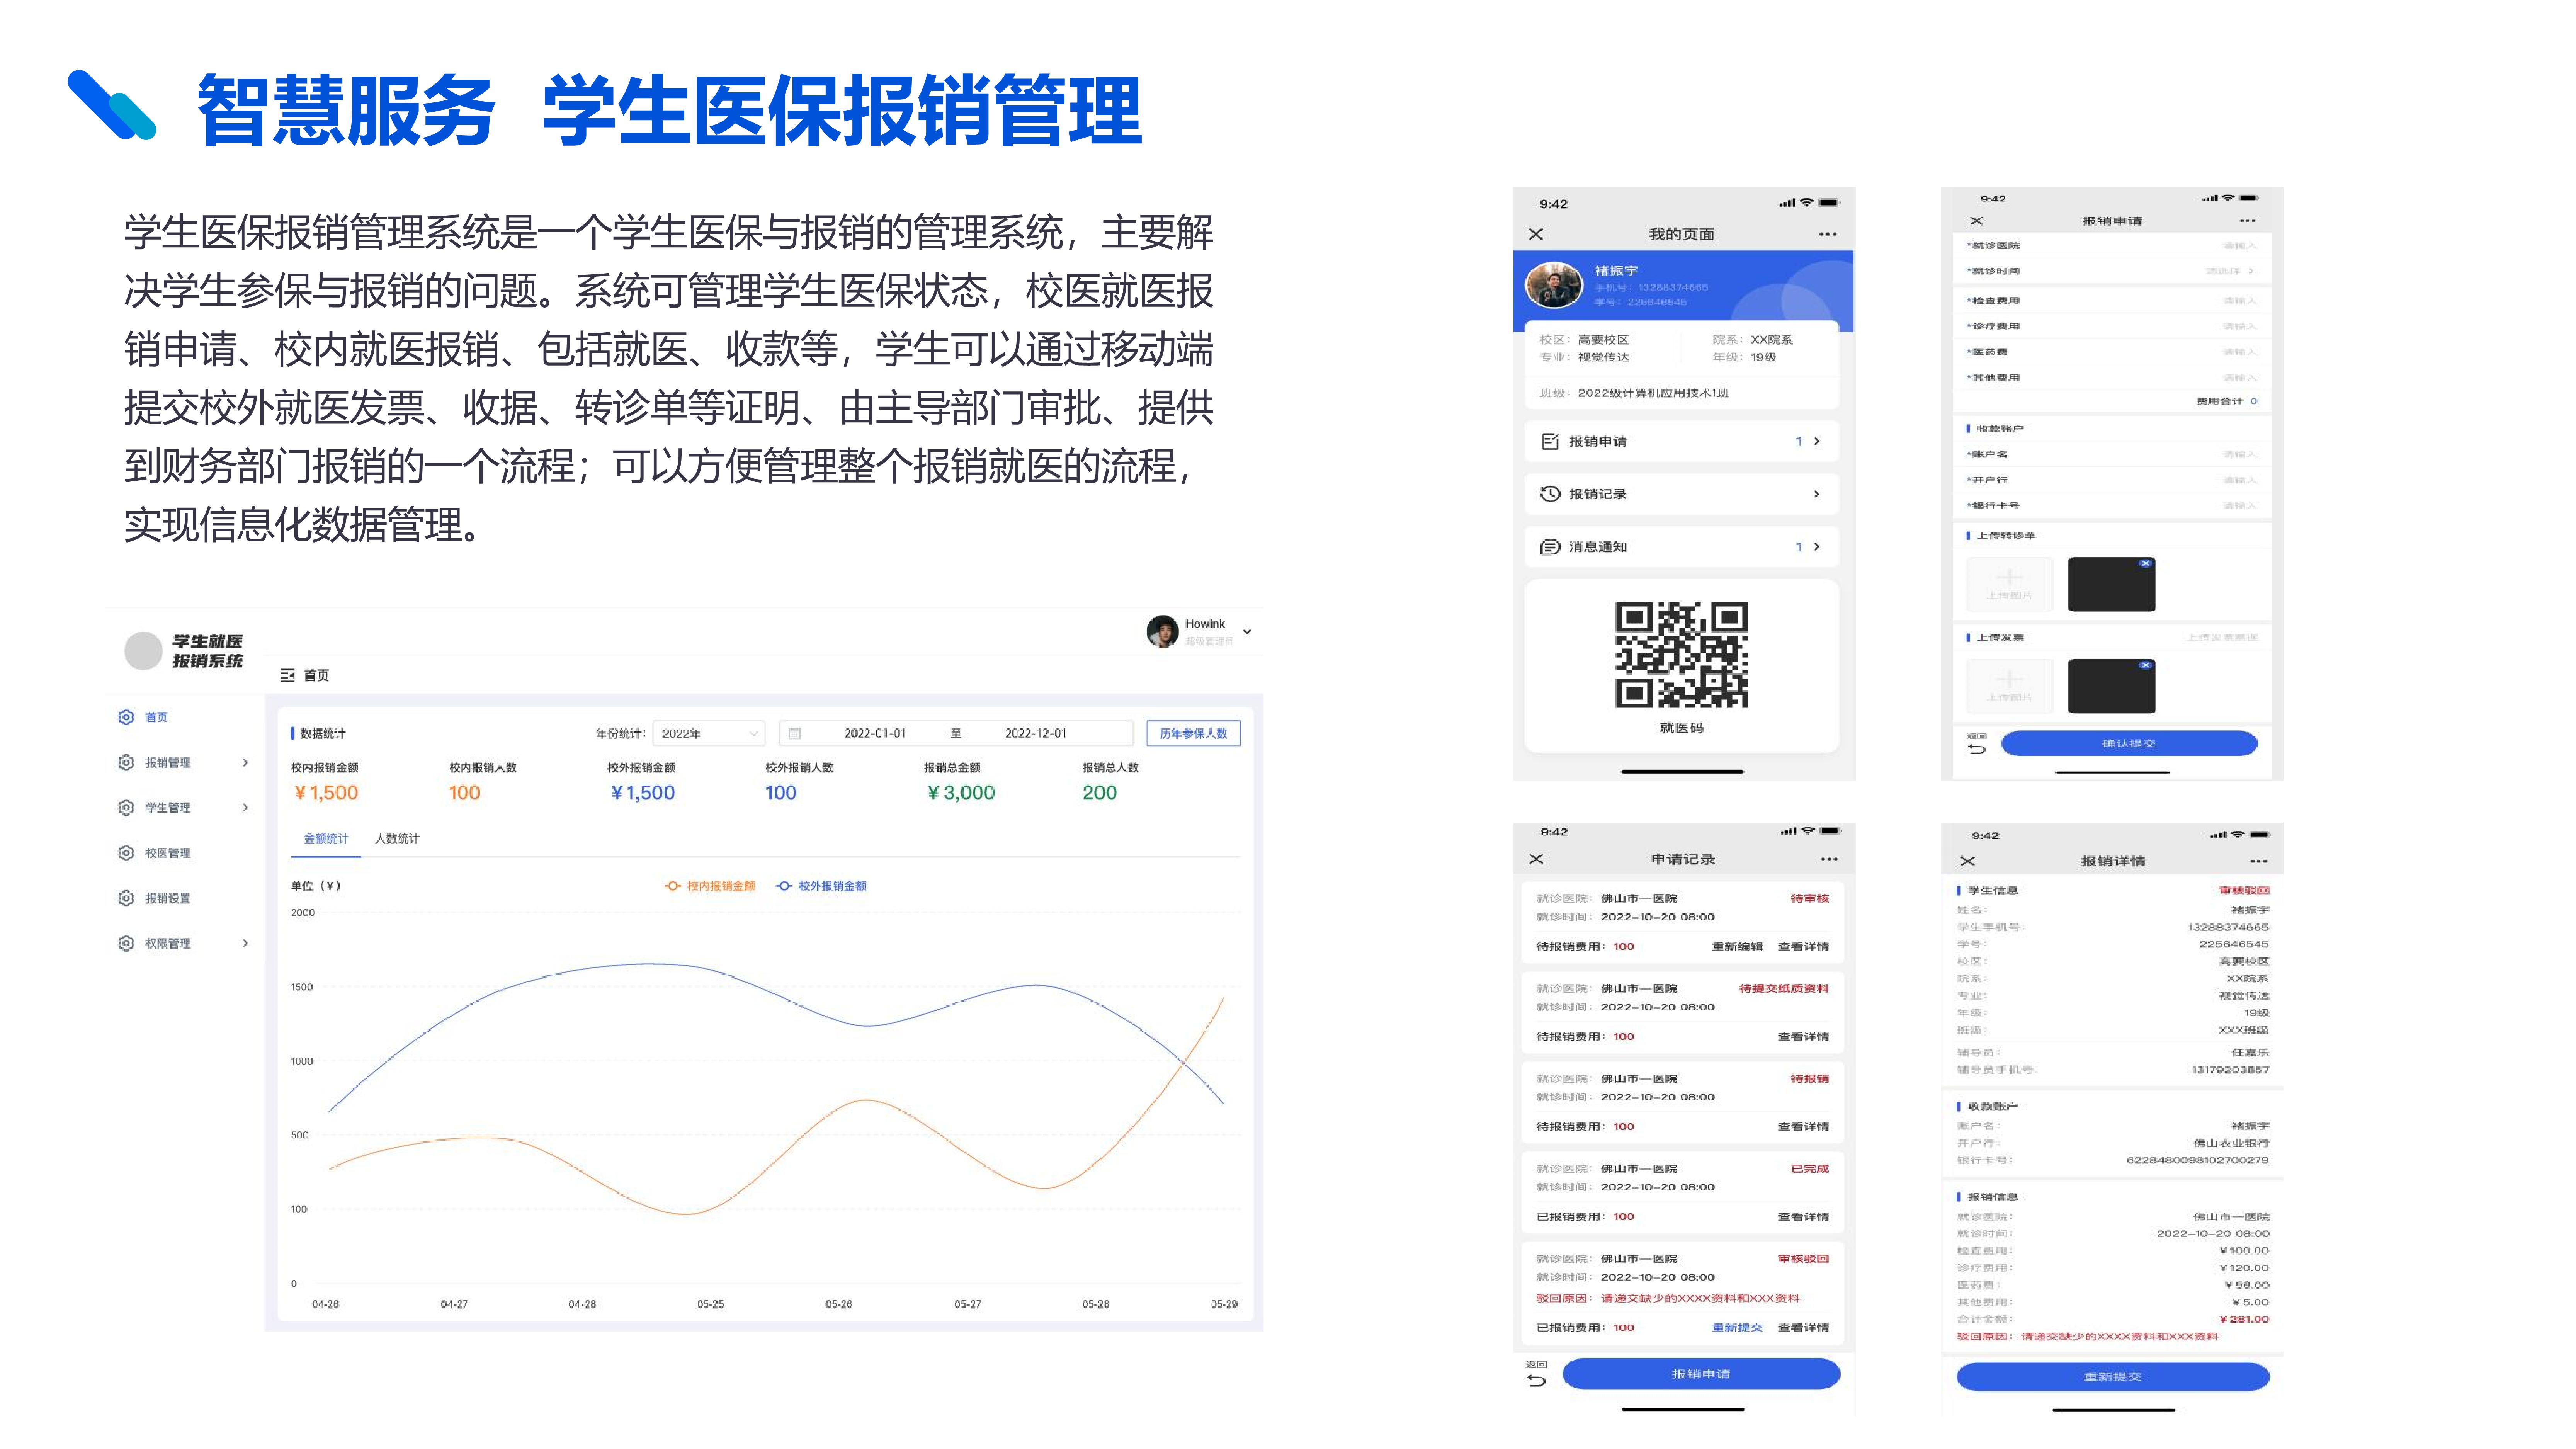Image resolution: width=2576 pixels, height=1449 pixels.
Task: Expand the 消息通知 row arrow
Action: 1817,547
